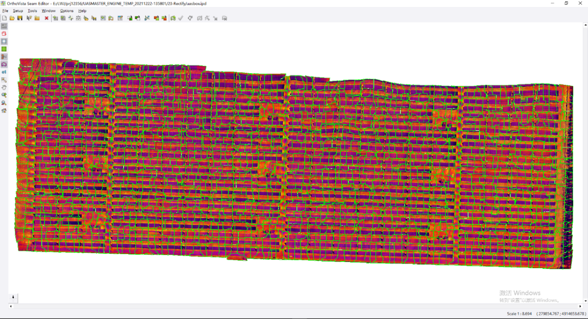Click the small arrow button at bottom-left corner
This screenshot has height=319, width=588.
[13, 297]
